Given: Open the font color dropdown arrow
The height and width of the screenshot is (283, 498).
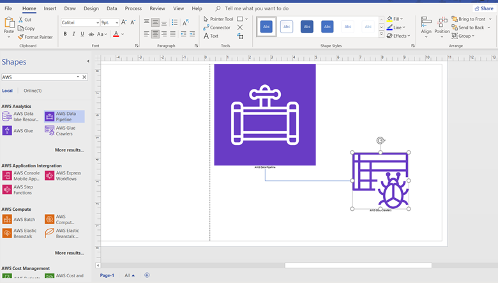Looking at the screenshot, I should [123, 34].
